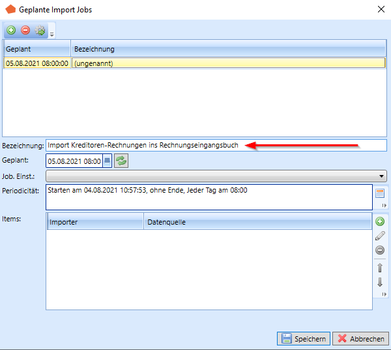This screenshot has height=350, width=391.
Task: Click the Geplant date time field
Action: pyautogui.click(x=74, y=161)
